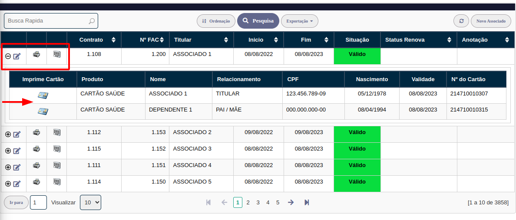Edit the ASSOCIADO 3 record

17,151
